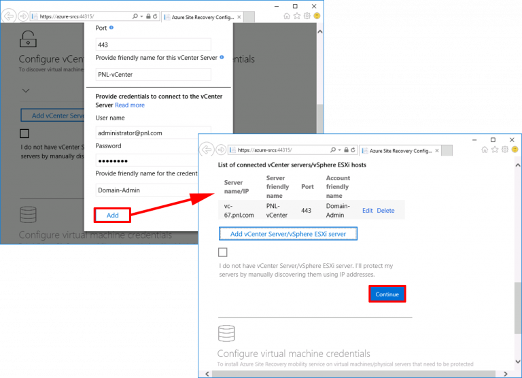Open Favorites star in front window
The image size is (522, 378).
(495, 150)
